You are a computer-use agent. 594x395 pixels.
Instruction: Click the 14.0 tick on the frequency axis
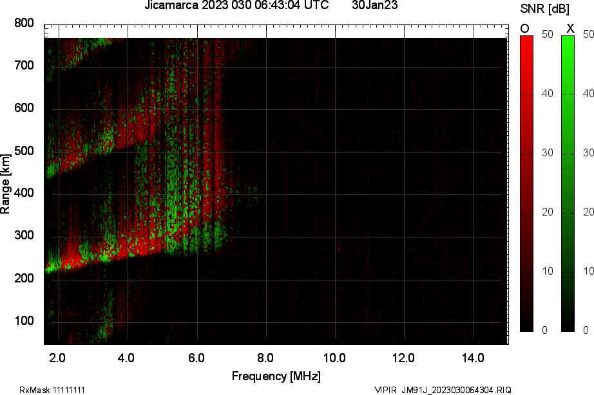pyautogui.click(x=473, y=357)
